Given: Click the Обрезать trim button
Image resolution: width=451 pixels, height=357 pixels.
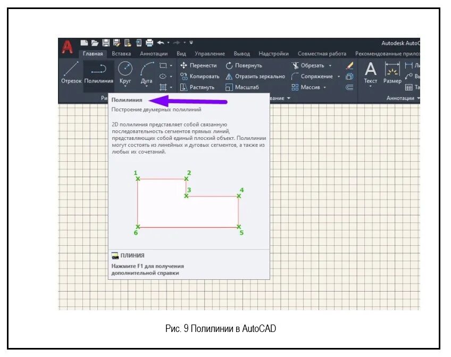Looking at the screenshot, I should 308,65.
